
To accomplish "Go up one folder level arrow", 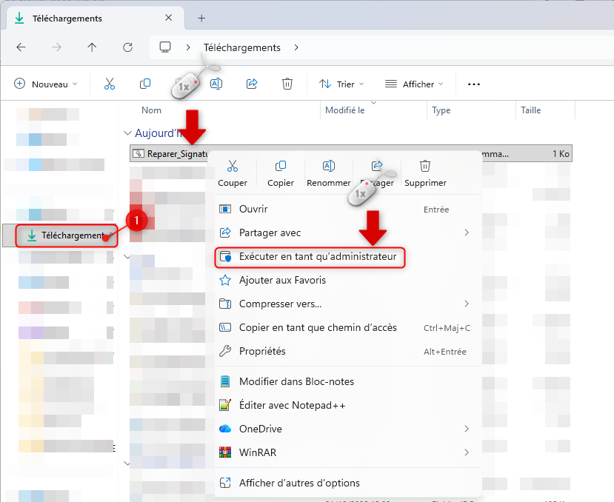I will click(92, 47).
